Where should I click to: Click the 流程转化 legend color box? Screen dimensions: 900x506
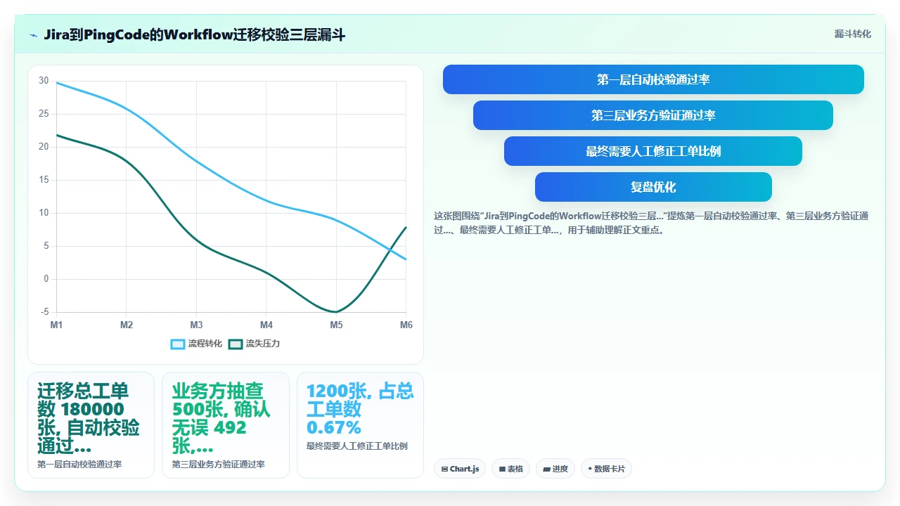178,344
